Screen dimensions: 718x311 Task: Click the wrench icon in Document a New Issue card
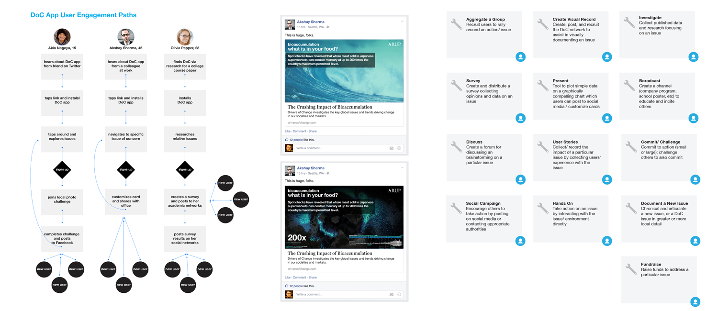point(631,208)
